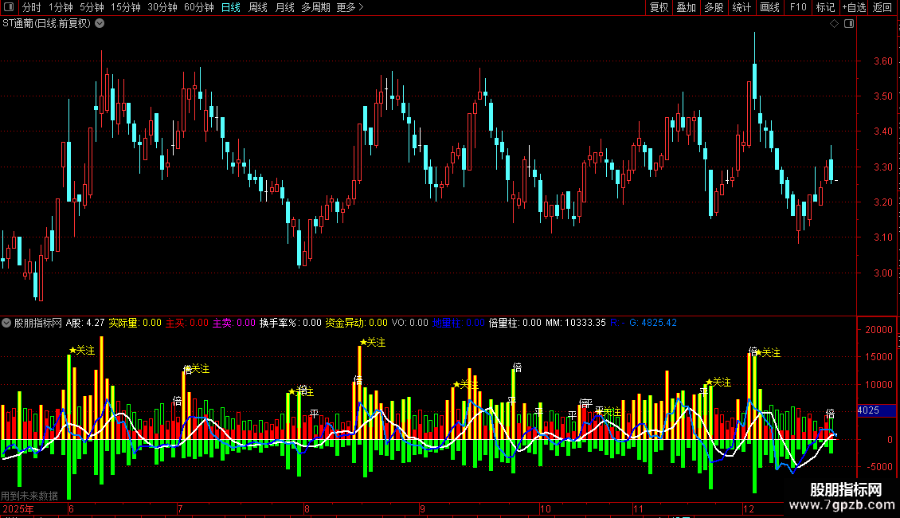The height and width of the screenshot is (518, 900).
Task: Select the 60分钟 period
Action: coord(199,7)
